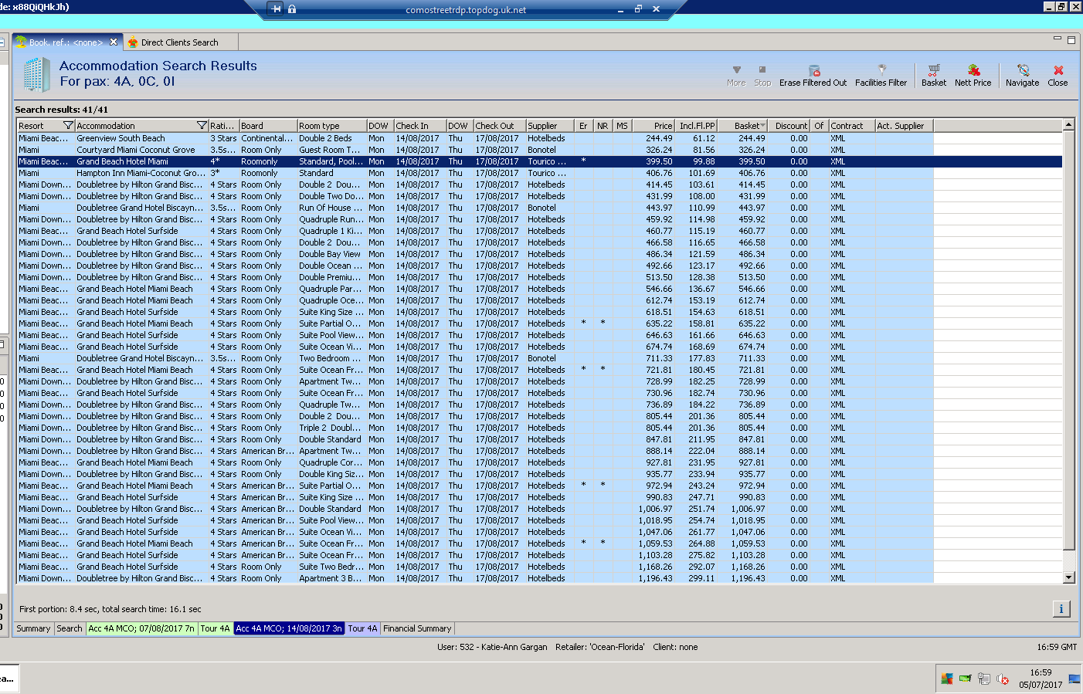Open the Summary tab

33,628
